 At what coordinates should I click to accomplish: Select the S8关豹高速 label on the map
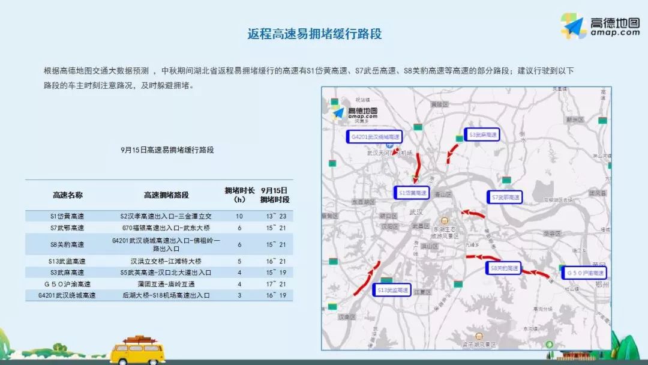point(503,269)
